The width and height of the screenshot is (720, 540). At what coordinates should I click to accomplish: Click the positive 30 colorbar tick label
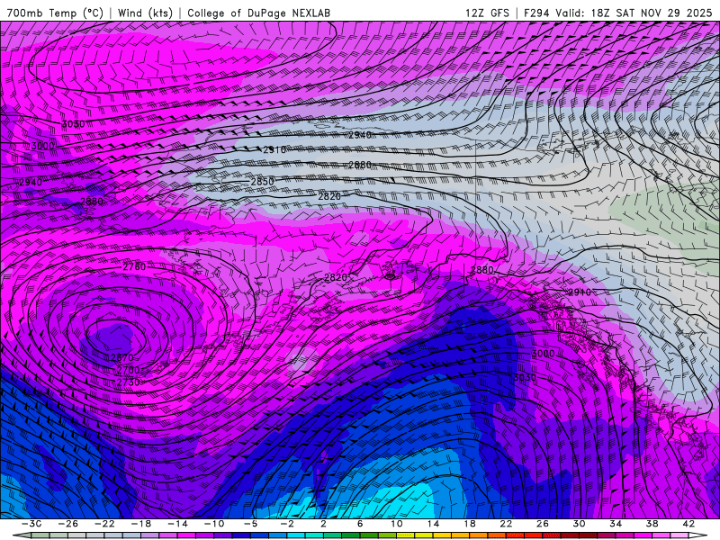pos(579,524)
